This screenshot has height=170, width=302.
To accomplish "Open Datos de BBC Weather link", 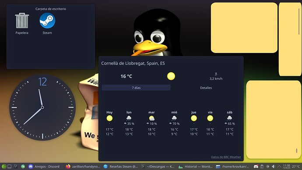I will tap(226, 157).
